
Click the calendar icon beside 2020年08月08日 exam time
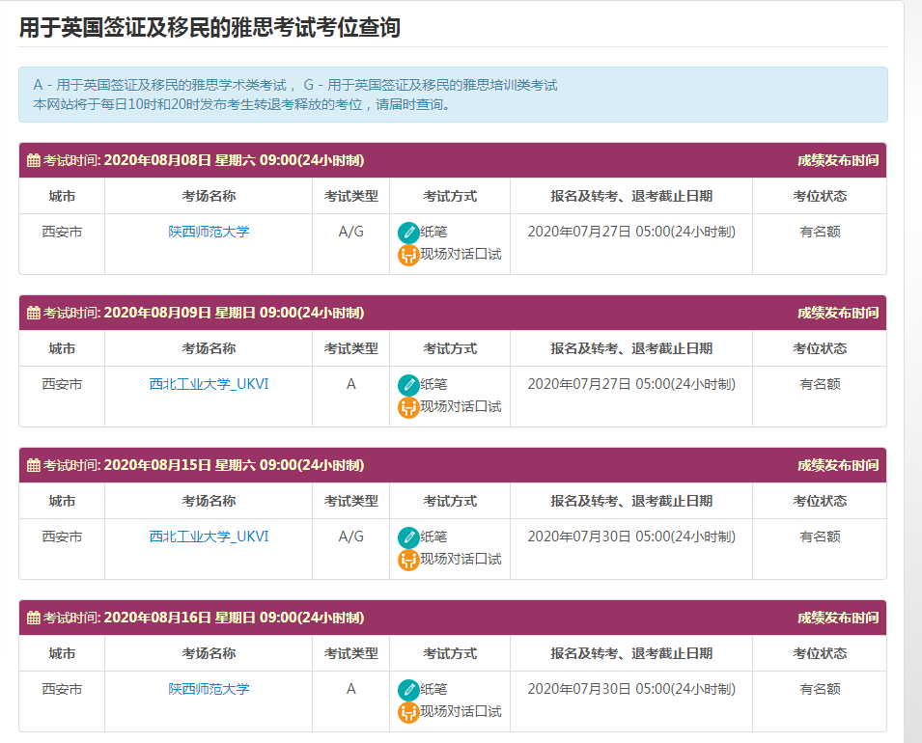[x=34, y=161]
